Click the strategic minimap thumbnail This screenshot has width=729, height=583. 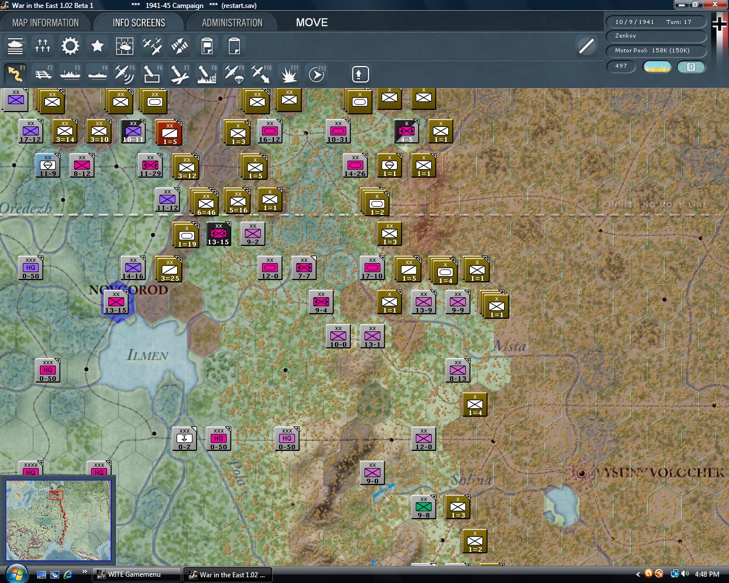(58, 520)
